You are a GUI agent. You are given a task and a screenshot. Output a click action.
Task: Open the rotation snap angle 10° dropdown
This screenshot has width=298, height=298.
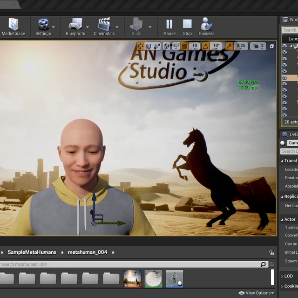pyautogui.click(x=217, y=46)
